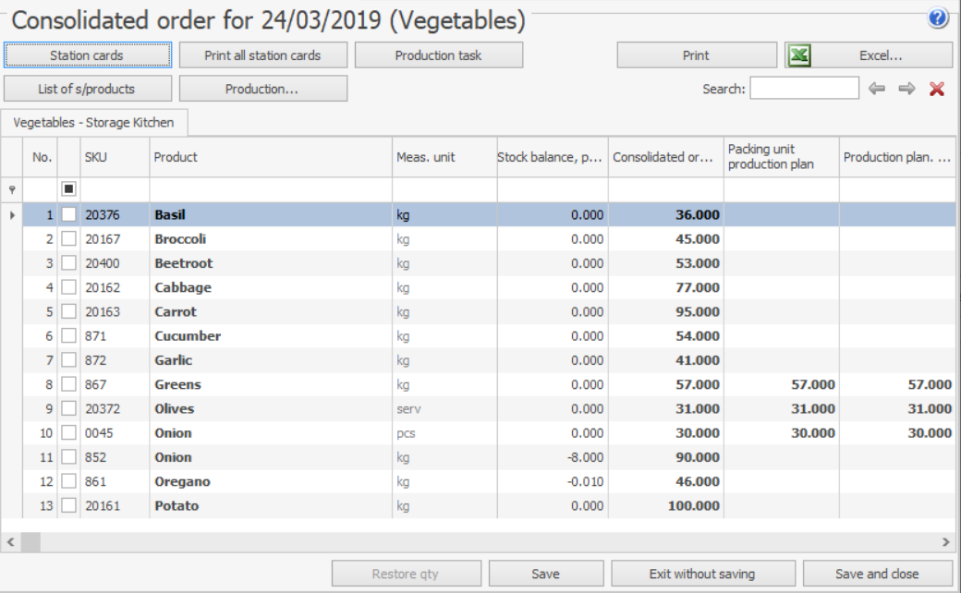Open the Station cards button
Screen dimensions: 961x593
point(88,55)
